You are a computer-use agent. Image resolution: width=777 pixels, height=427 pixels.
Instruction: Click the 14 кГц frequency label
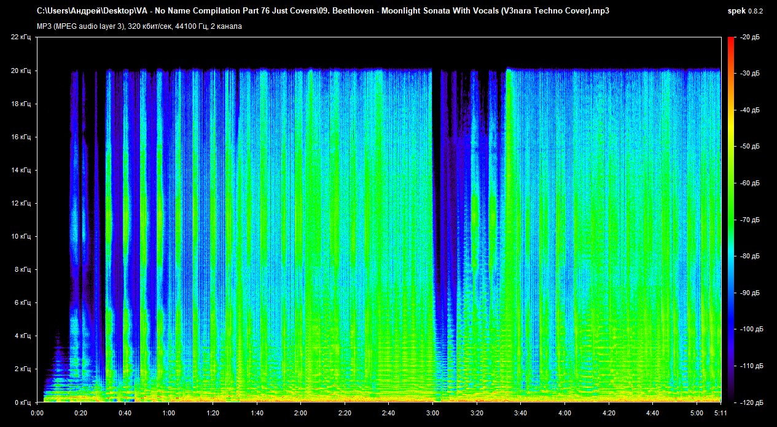pos(22,170)
